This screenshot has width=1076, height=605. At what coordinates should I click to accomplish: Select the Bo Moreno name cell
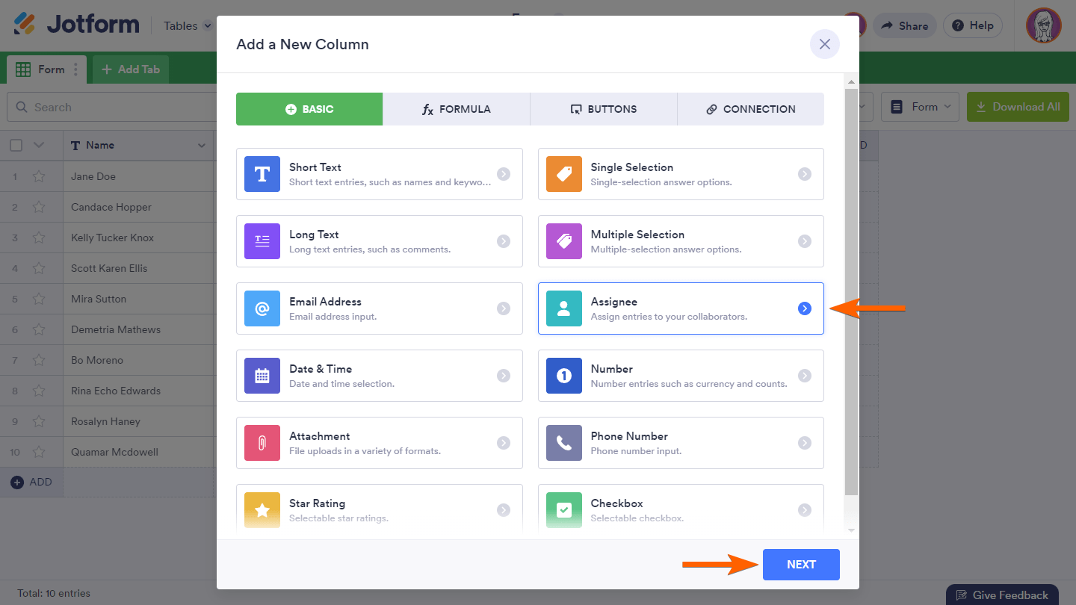click(138, 361)
